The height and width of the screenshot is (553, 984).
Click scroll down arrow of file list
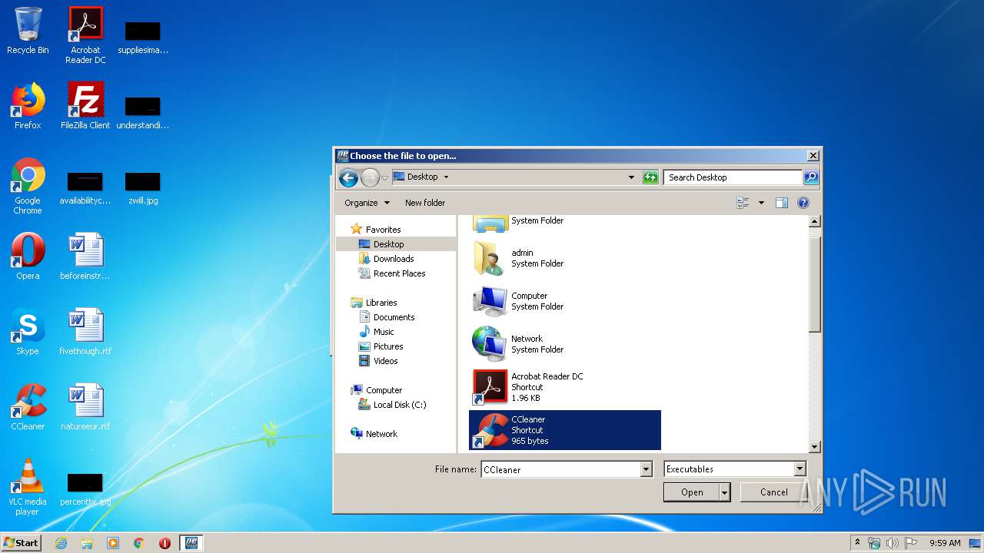click(x=815, y=446)
